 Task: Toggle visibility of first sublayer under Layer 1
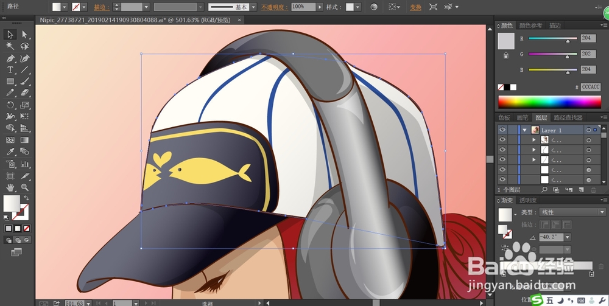[x=502, y=140]
